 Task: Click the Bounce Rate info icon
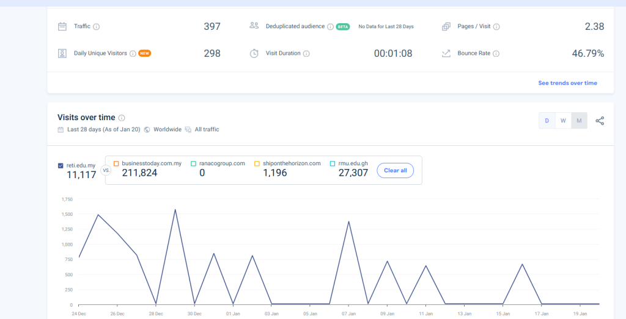(496, 54)
